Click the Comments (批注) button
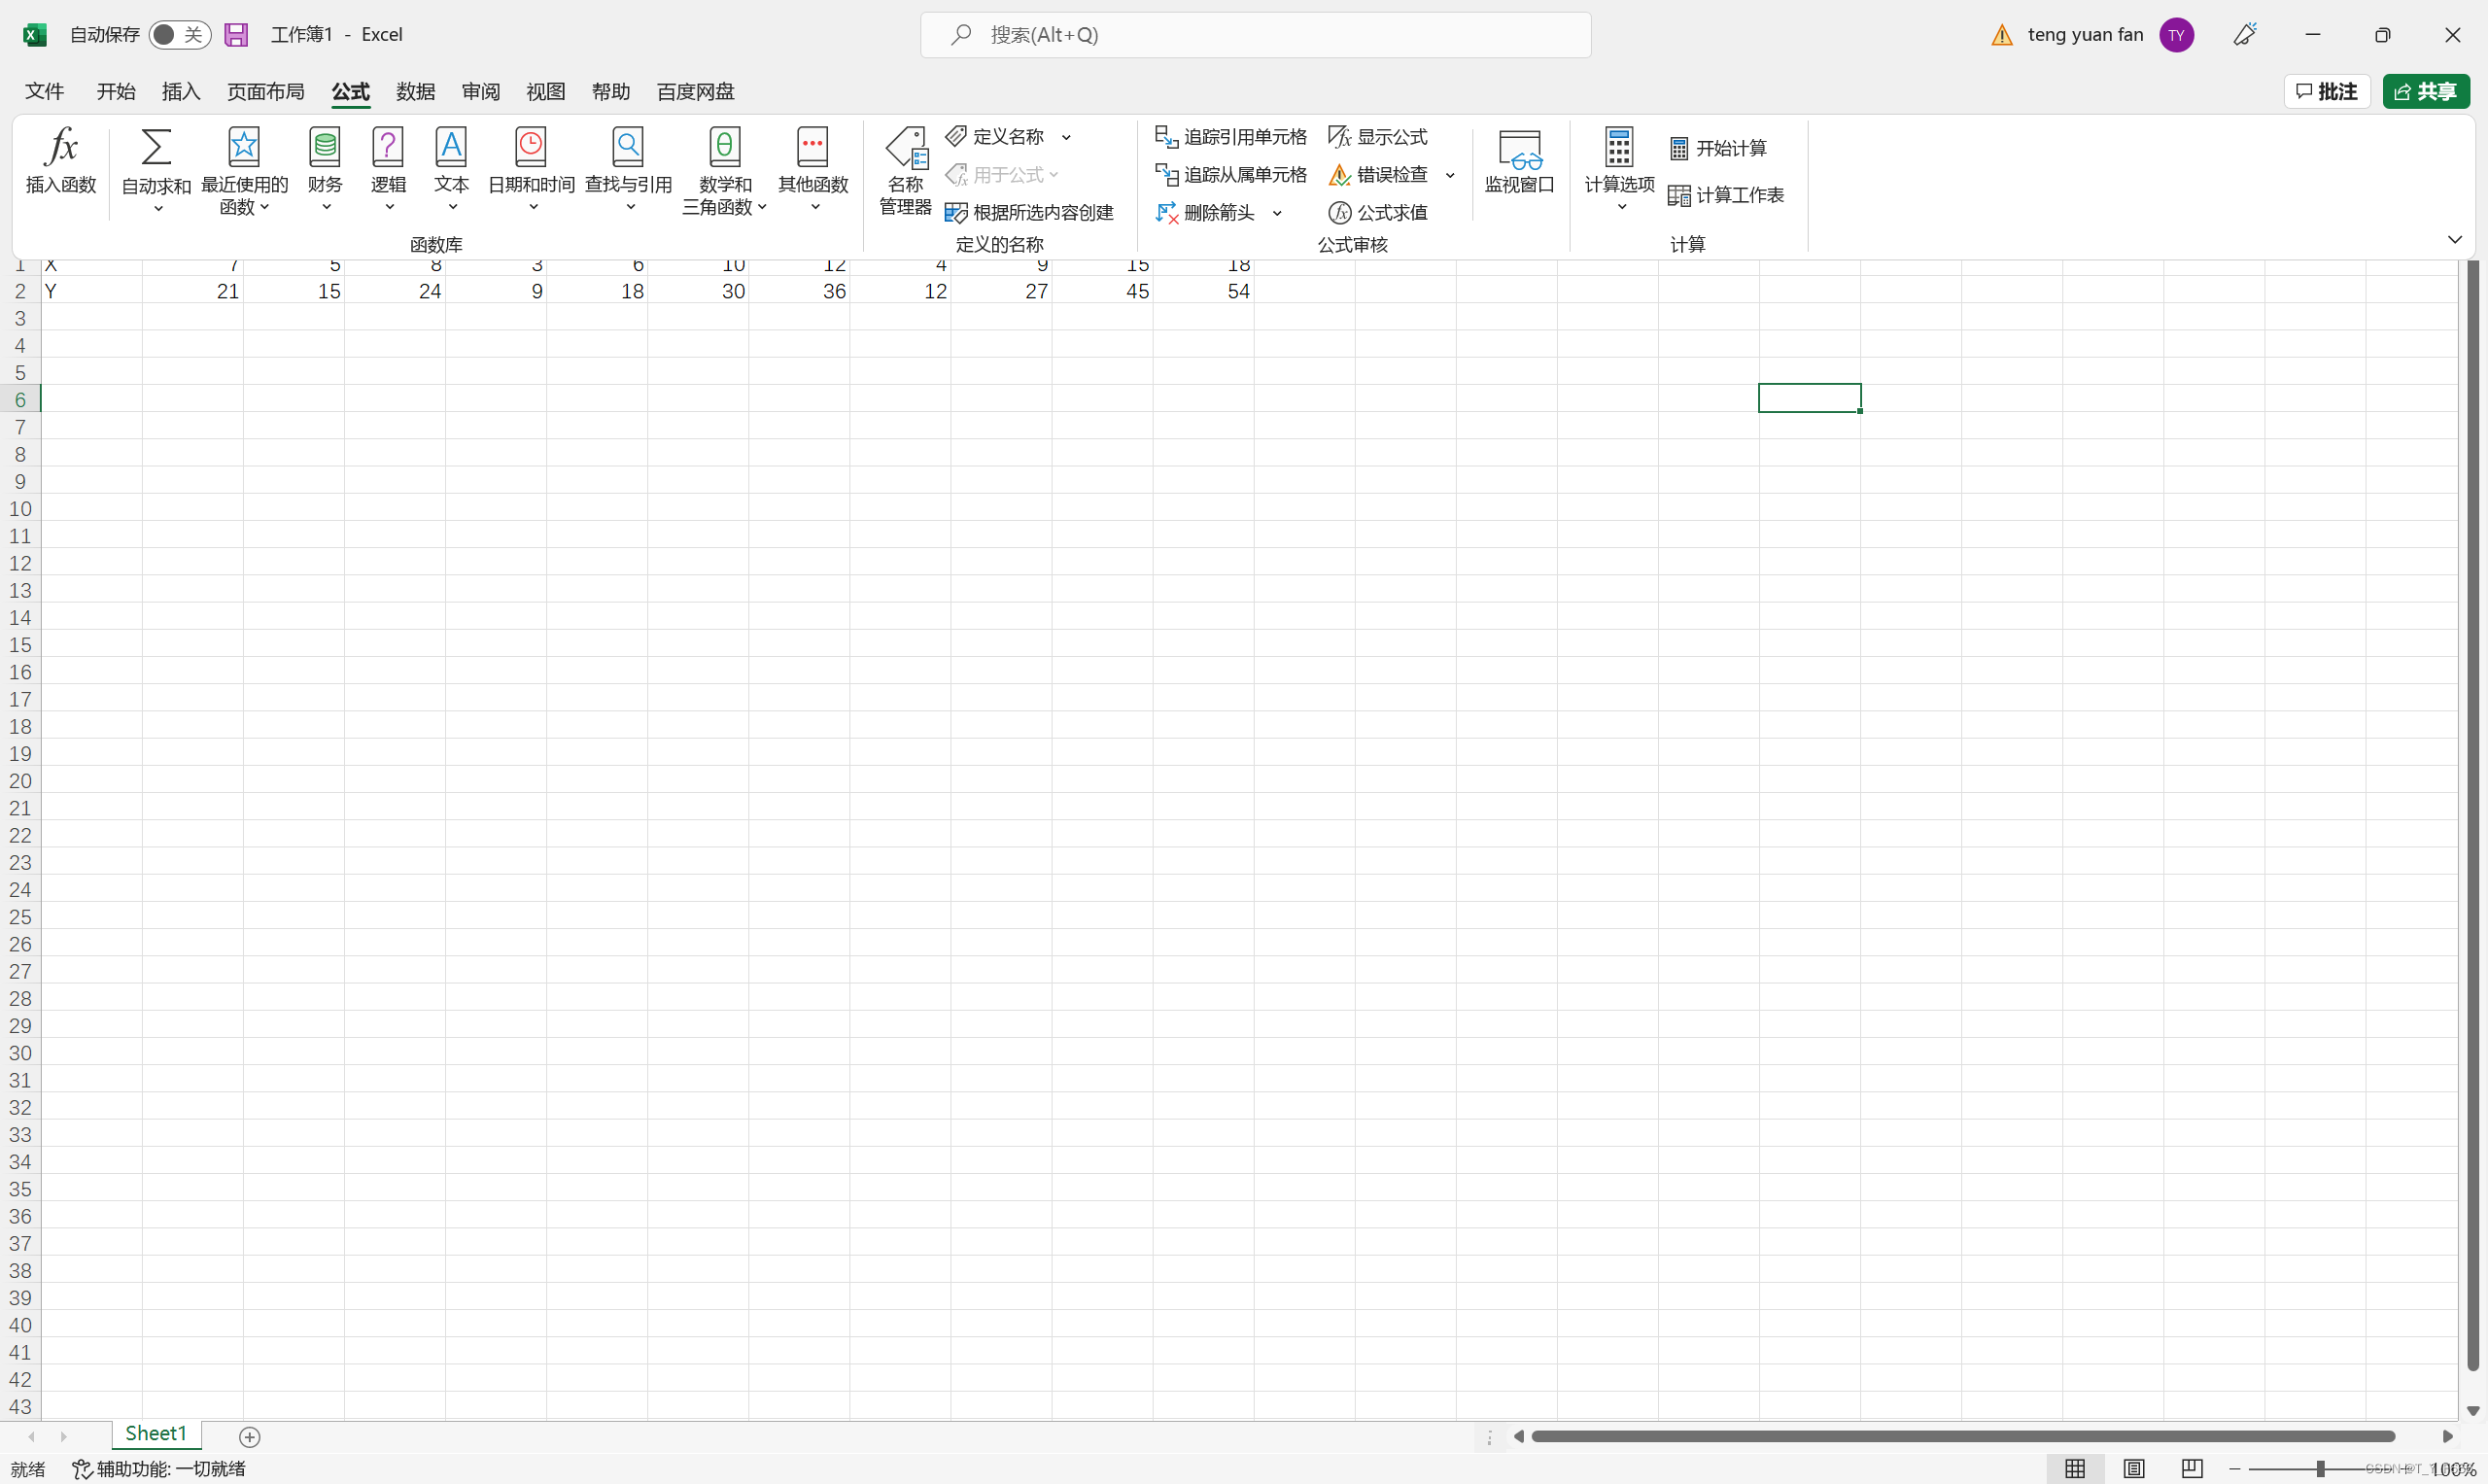 click(x=2327, y=91)
